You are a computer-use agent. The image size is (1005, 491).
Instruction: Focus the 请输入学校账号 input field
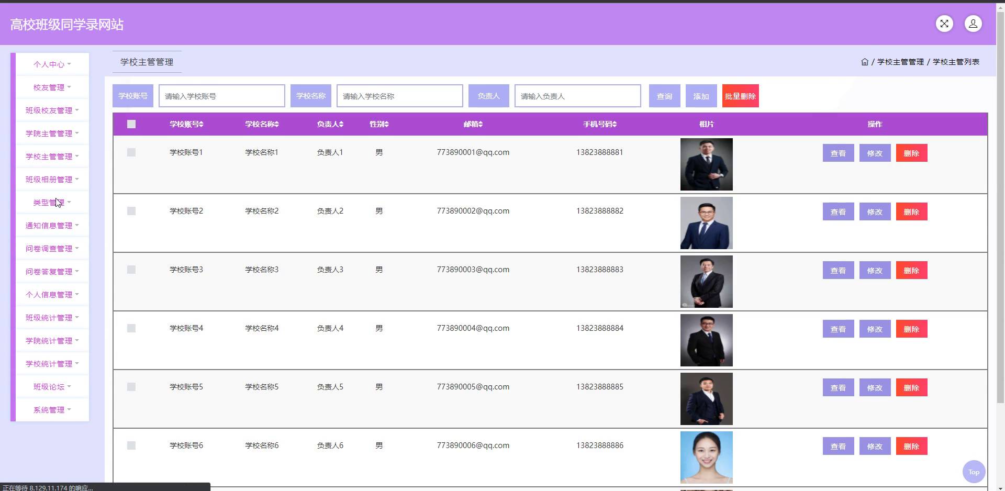(222, 96)
